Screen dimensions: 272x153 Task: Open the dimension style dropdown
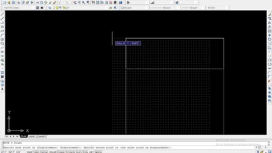[x=164, y=3]
